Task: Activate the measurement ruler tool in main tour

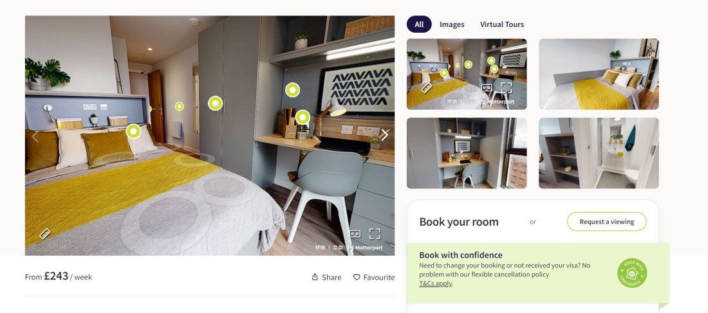Action: point(44,233)
